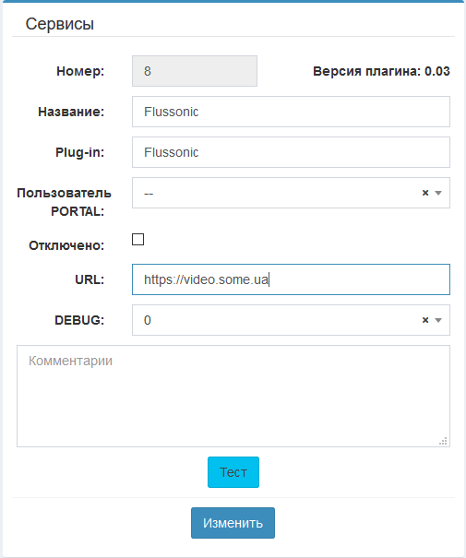The height and width of the screenshot is (558, 466).
Task: Click into the URL field
Action: pyautogui.click(x=291, y=279)
